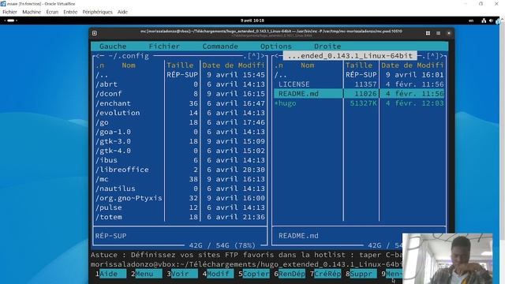Select the README.md file row
This screenshot has height=284, width=505.
(x=359, y=94)
